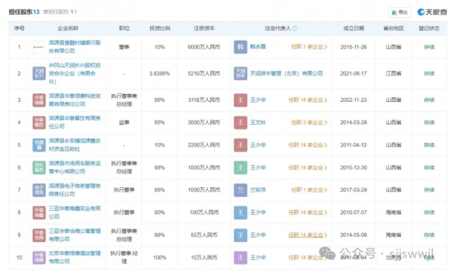Screen dimensions: 450x274
Task: Expand 任职 14 家企业 in the 三亚华泰怡海 row
Action: [308, 235]
